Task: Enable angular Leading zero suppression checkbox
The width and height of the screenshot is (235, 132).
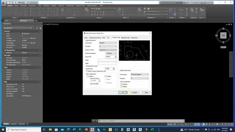Action: (122, 84)
